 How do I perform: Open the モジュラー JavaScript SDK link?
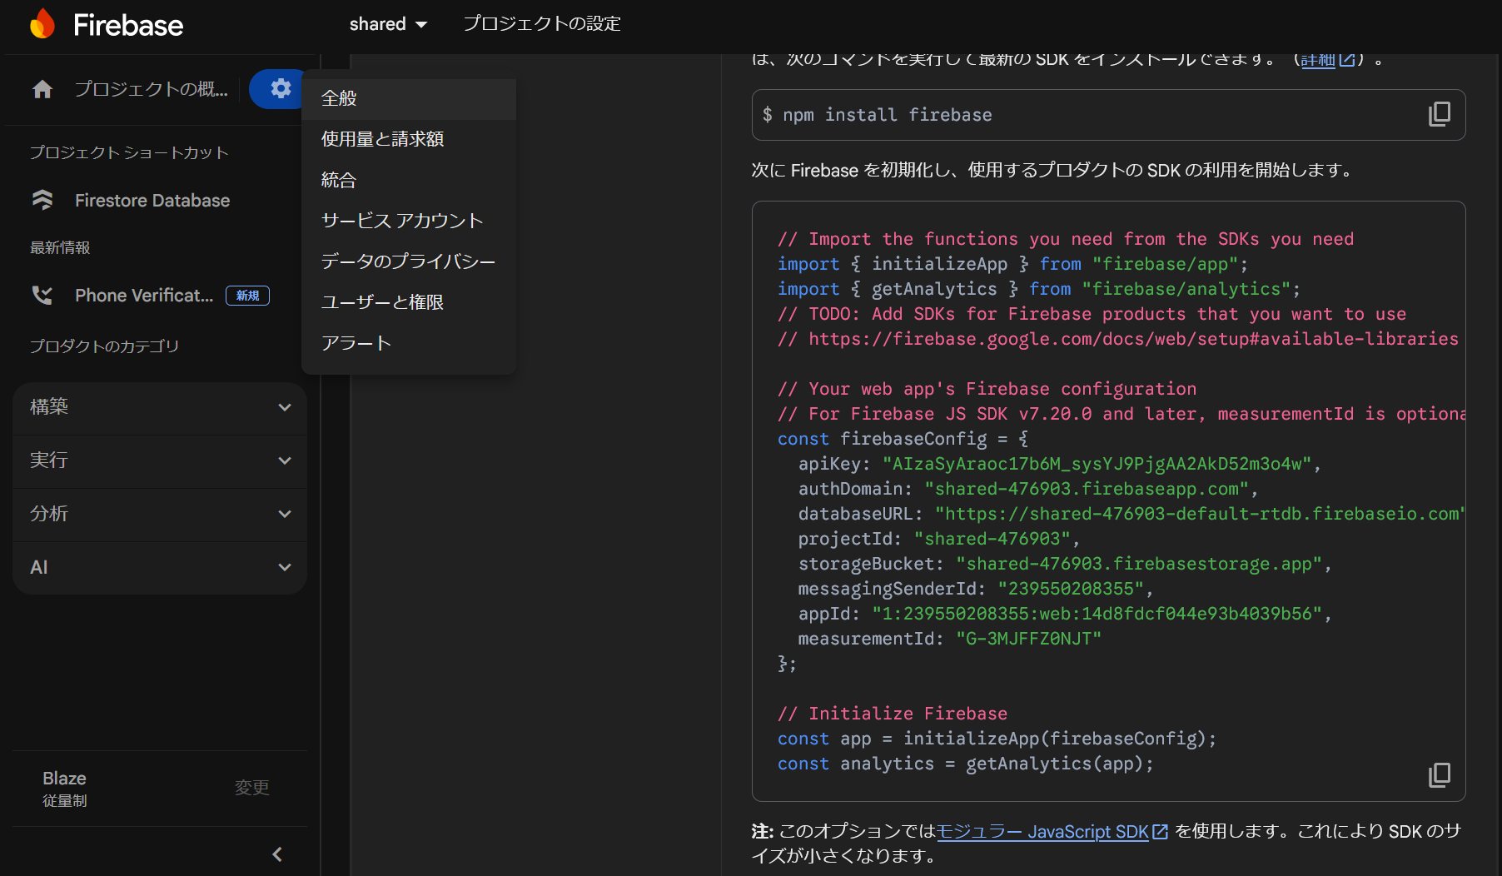pyautogui.click(x=1042, y=831)
